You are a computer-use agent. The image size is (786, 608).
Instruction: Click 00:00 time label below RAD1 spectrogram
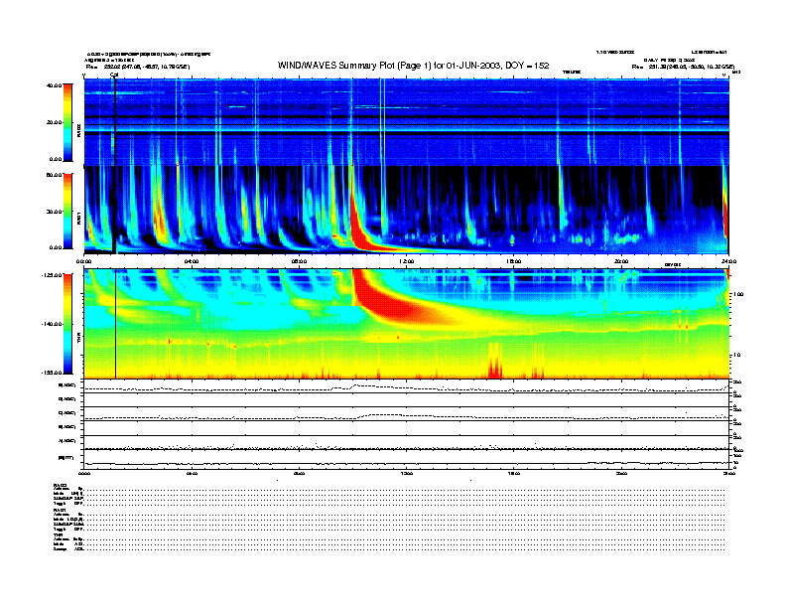pos(83,261)
